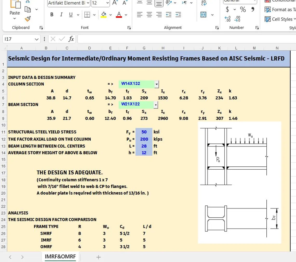
Task: Select Pu value cell 200
Action: 144,139
